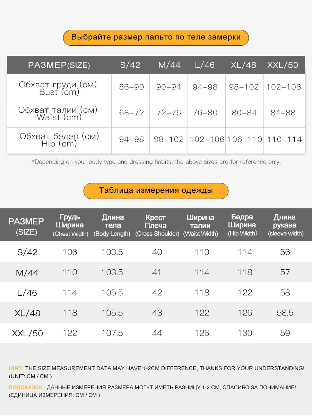
Task: Click the 84–88 waist measurement cell
Action: 283,113
